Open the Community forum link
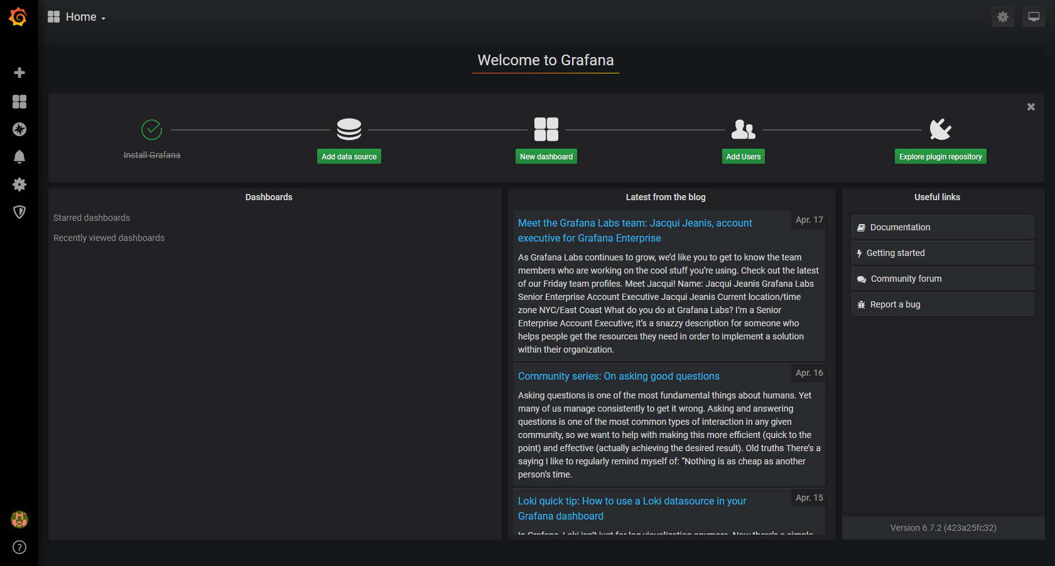The height and width of the screenshot is (566, 1055). pos(943,279)
